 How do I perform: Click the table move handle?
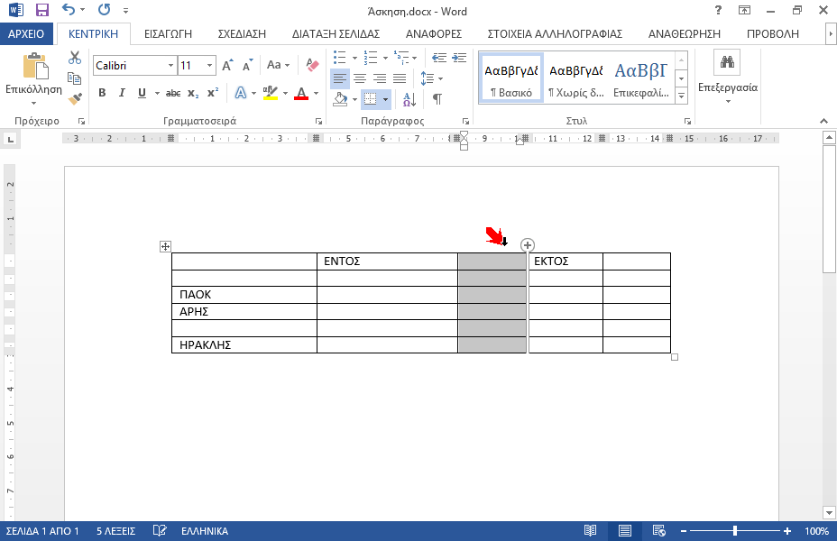point(165,246)
